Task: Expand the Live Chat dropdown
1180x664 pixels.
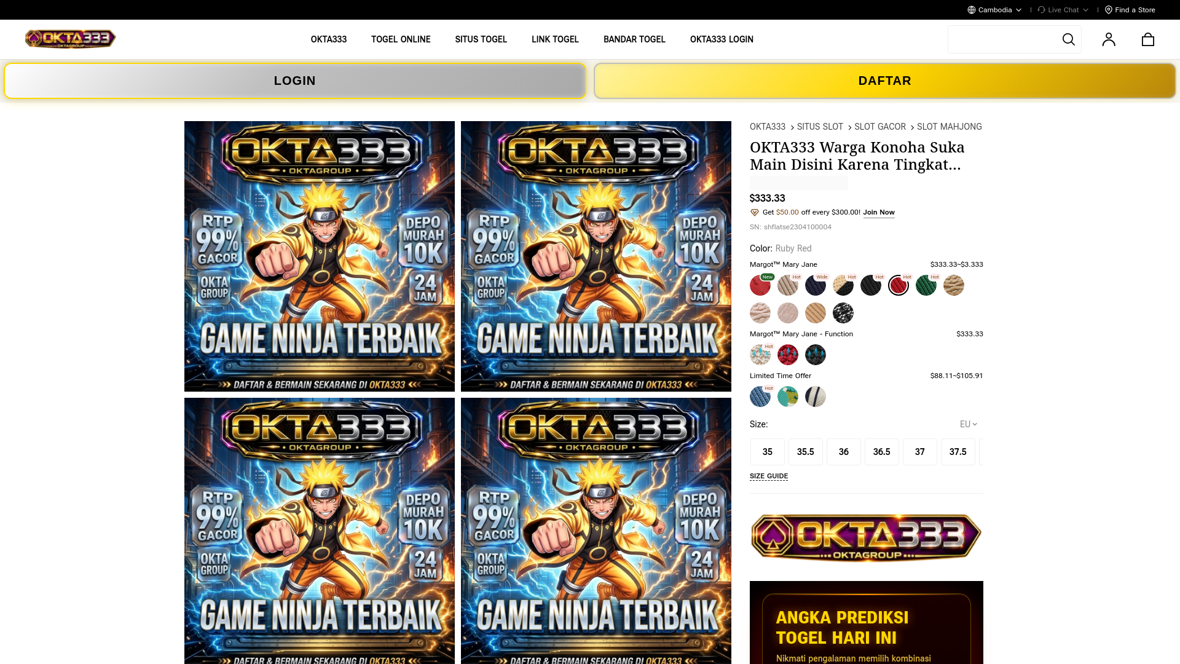Action: [x=1063, y=10]
